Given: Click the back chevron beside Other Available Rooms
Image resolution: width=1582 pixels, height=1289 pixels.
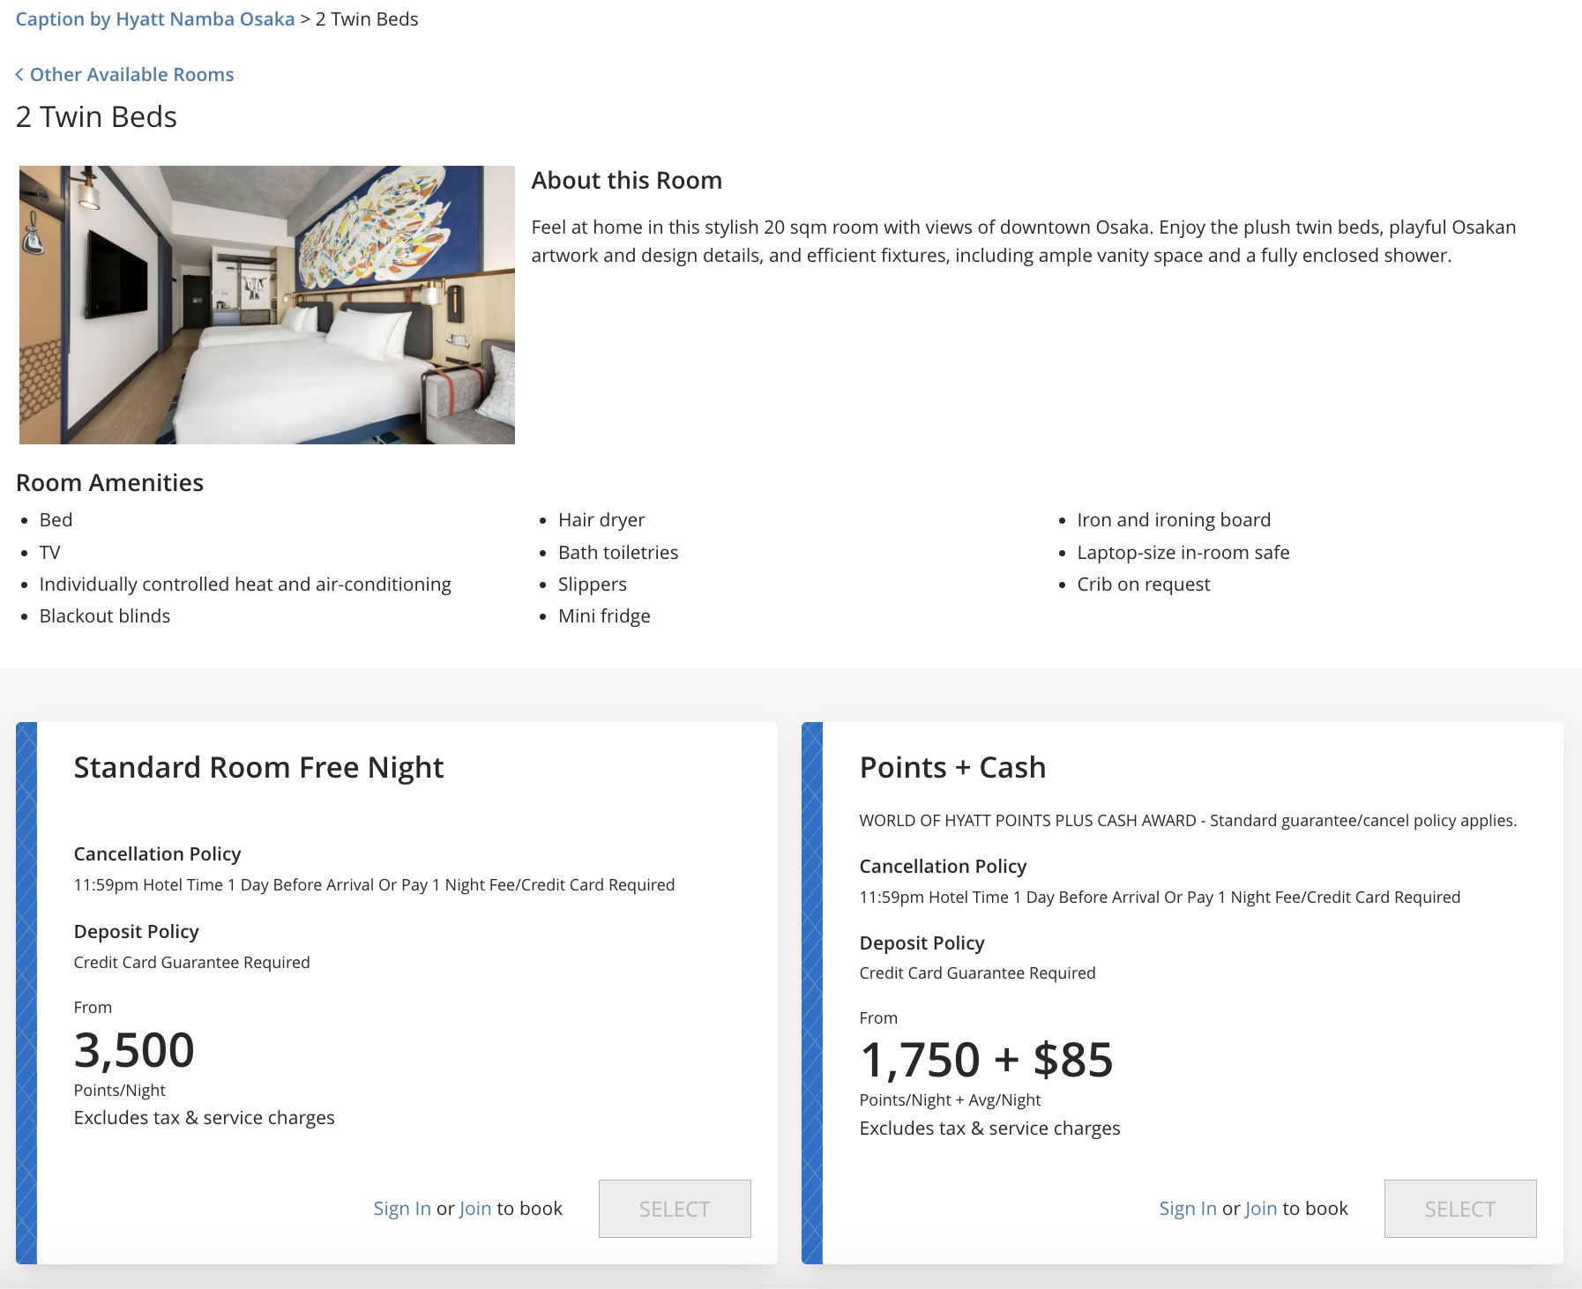Looking at the screenshot, I should [19, 75].
